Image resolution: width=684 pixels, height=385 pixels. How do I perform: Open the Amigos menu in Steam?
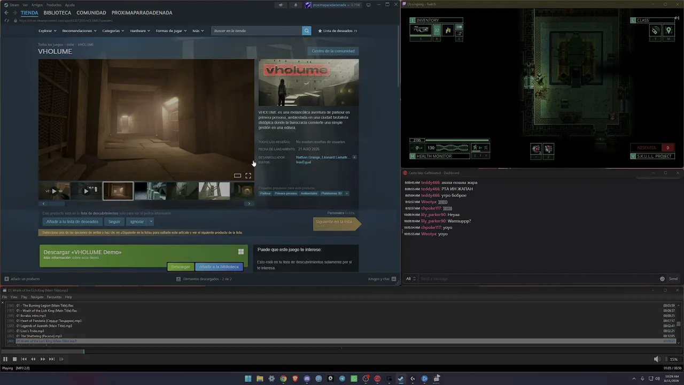click(37, 5)
